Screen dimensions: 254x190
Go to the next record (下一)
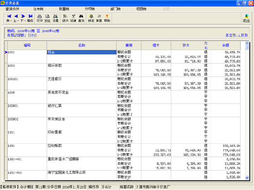23,18
